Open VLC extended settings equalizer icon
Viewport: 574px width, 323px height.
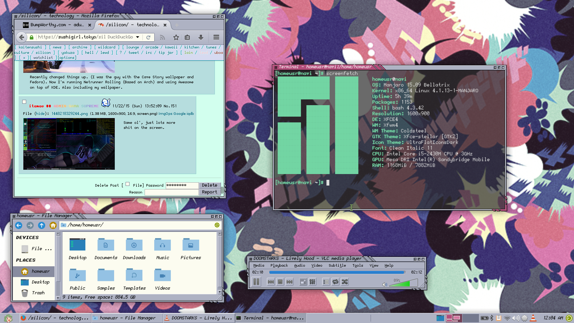[312, 282]
